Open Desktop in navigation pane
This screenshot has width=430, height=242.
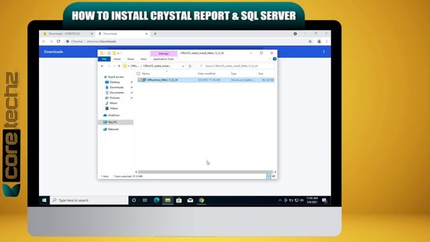point(115,82)
